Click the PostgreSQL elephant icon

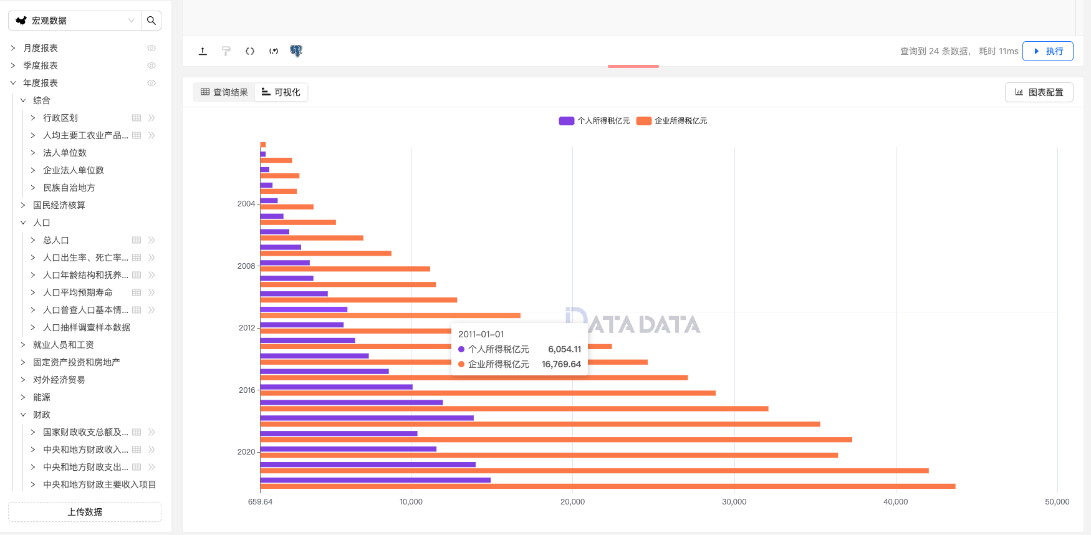click(296, 51)
